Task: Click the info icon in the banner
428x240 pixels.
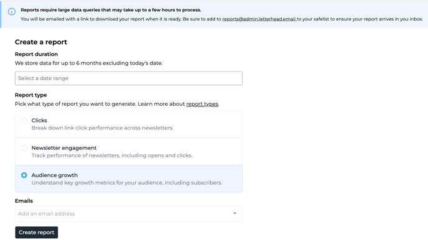Action: (x=12, y=12)
